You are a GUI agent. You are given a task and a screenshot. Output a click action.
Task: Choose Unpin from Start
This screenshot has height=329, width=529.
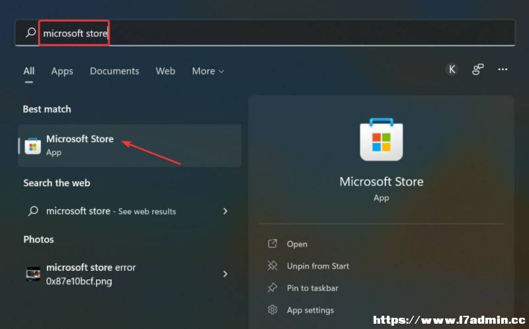(318, 266)
